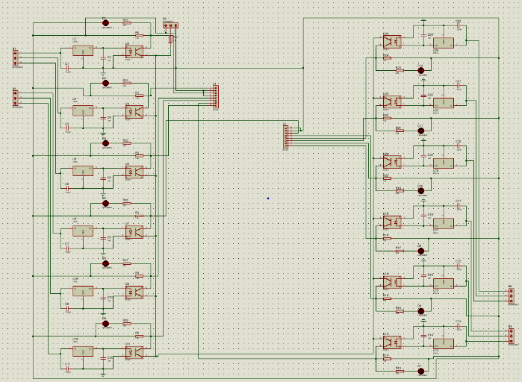This screenshot has width=522, height=382.
Task: Click resistor R5 under LED D6
Action: [x=140, y=336]
